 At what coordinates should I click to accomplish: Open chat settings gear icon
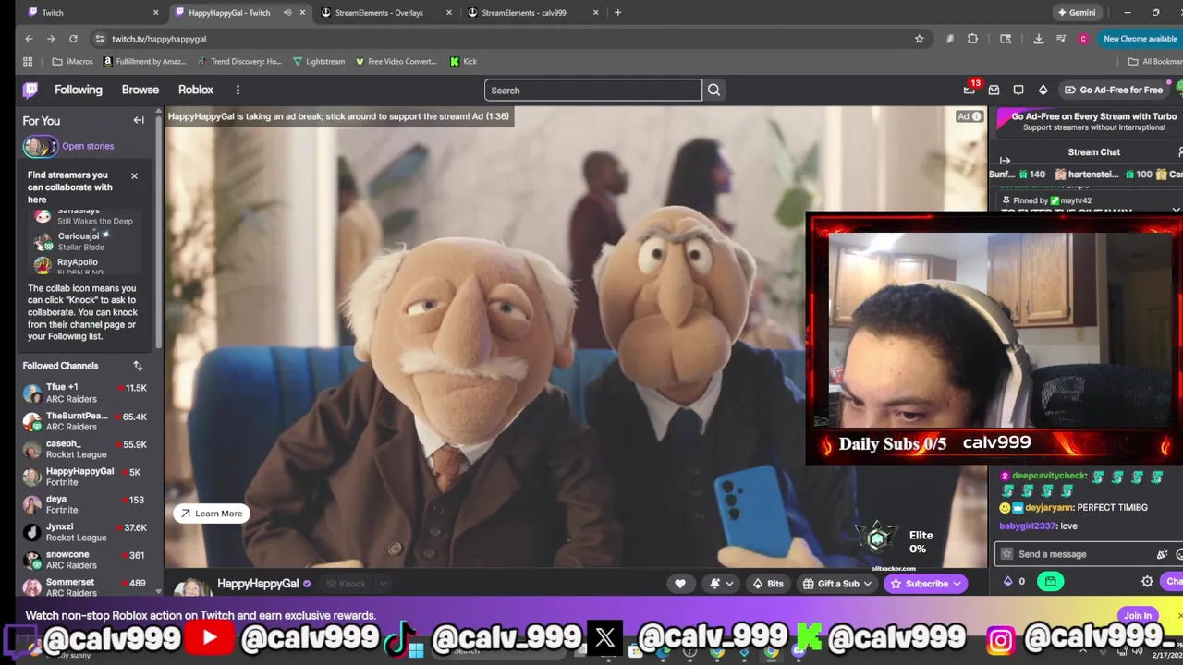tap(1147, 582)
